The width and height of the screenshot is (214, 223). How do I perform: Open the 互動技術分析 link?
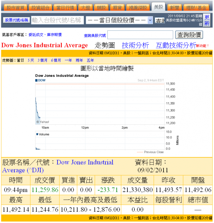[176, 45]
